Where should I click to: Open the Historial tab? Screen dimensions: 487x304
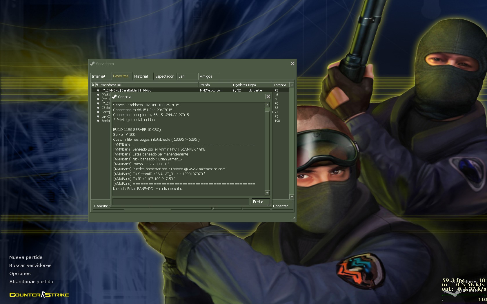[x=143, y=76]
